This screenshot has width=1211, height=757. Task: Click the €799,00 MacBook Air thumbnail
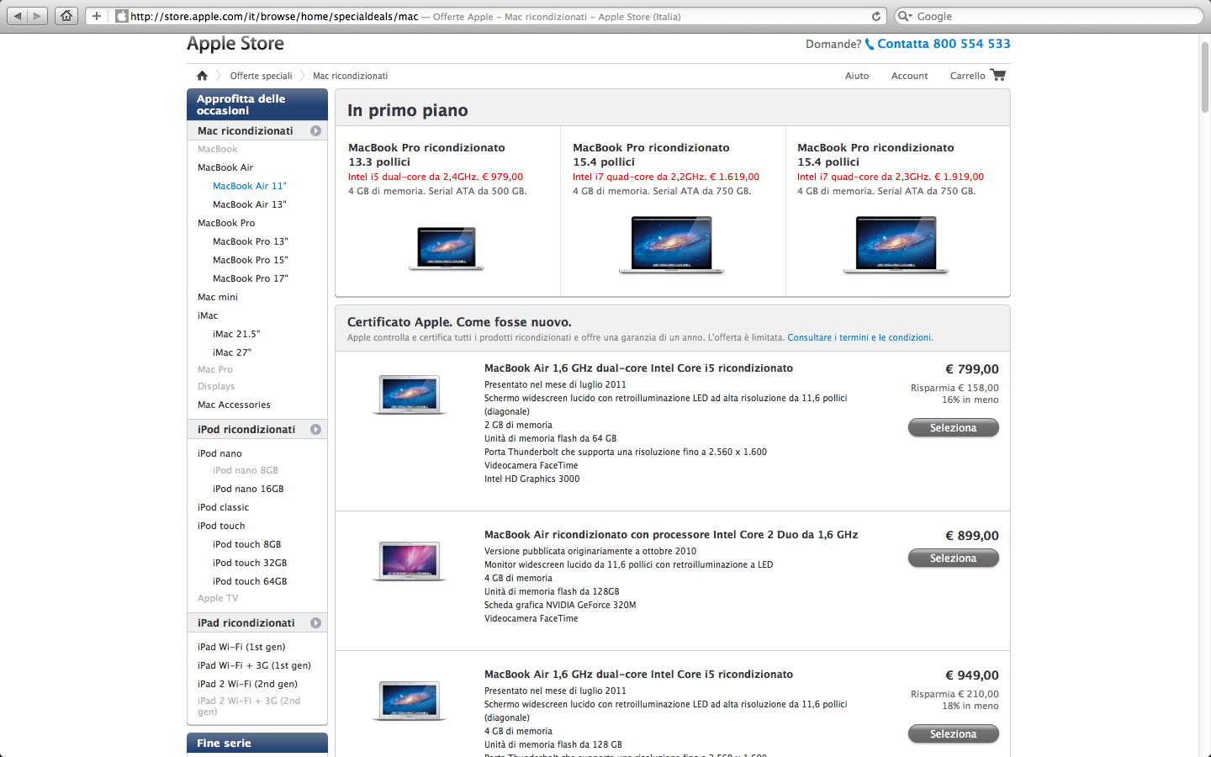pos(410,394)
